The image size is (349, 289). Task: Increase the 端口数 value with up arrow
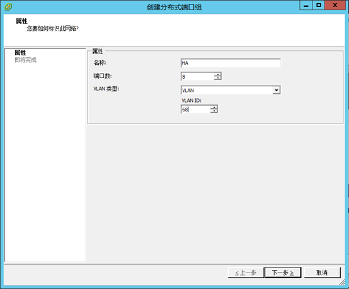click(218, 74)
